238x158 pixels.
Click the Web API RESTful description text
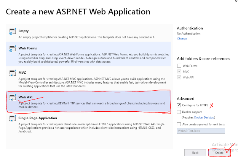pos(92,105)
